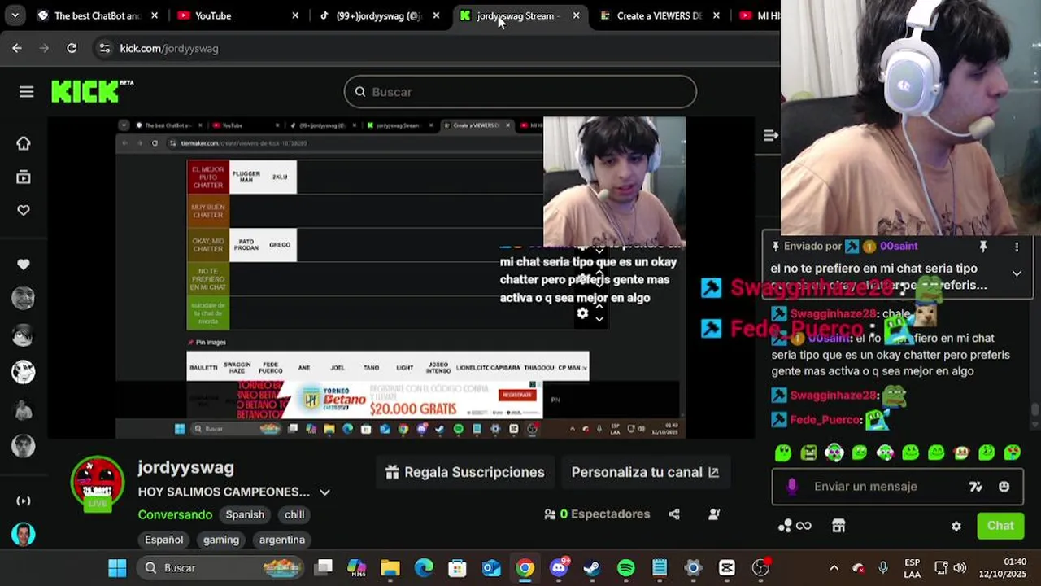Select the argentina tag
The height and width of the screenshot is (586, 1041).
tap(282, 540)
